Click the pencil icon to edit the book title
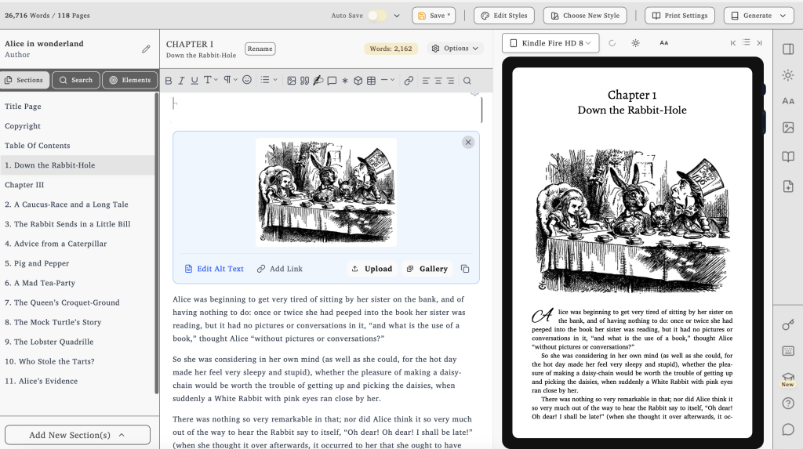Screen dimensions: 803x449 pyautogui.click(x=146, y=49)
